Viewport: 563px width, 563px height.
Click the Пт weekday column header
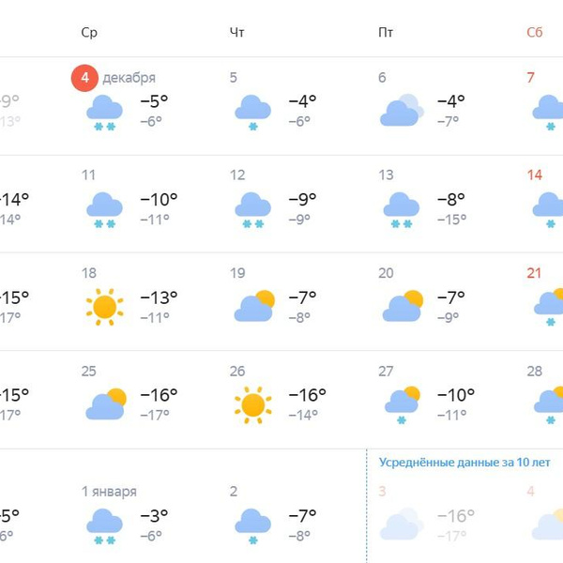coord(386,32)
